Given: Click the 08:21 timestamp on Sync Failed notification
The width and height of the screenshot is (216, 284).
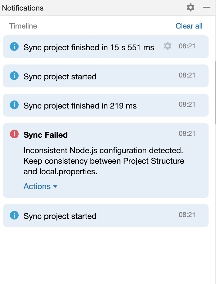Looking at the screenshot, I should click(x=187, y=134).
